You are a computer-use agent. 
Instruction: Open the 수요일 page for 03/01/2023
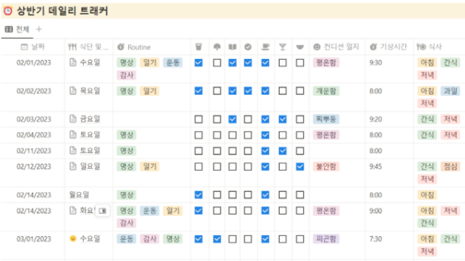[90, 238]
